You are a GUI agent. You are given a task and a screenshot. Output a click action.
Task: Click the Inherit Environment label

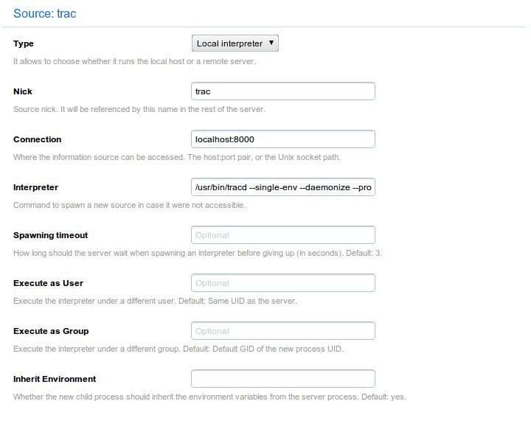pos(55,380)
